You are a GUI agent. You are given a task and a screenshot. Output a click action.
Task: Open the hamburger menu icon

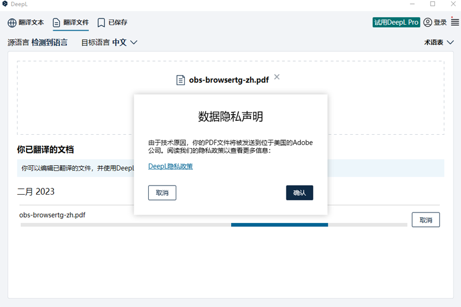point(455,22)
